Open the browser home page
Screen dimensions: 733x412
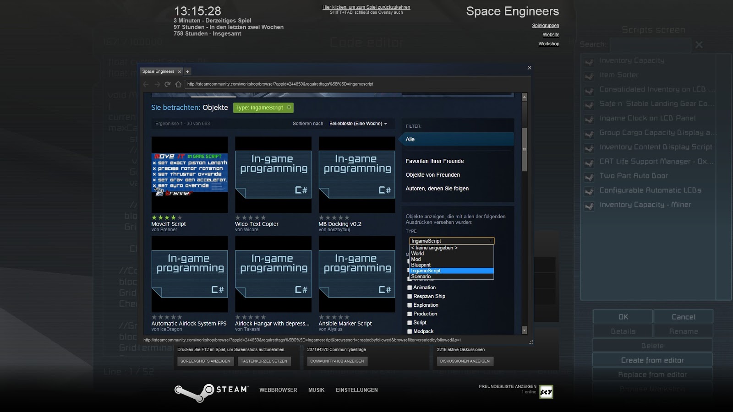(x=178, y=84)
